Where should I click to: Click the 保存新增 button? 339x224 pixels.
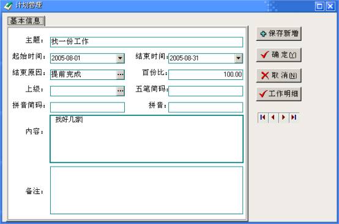[279, 34]
